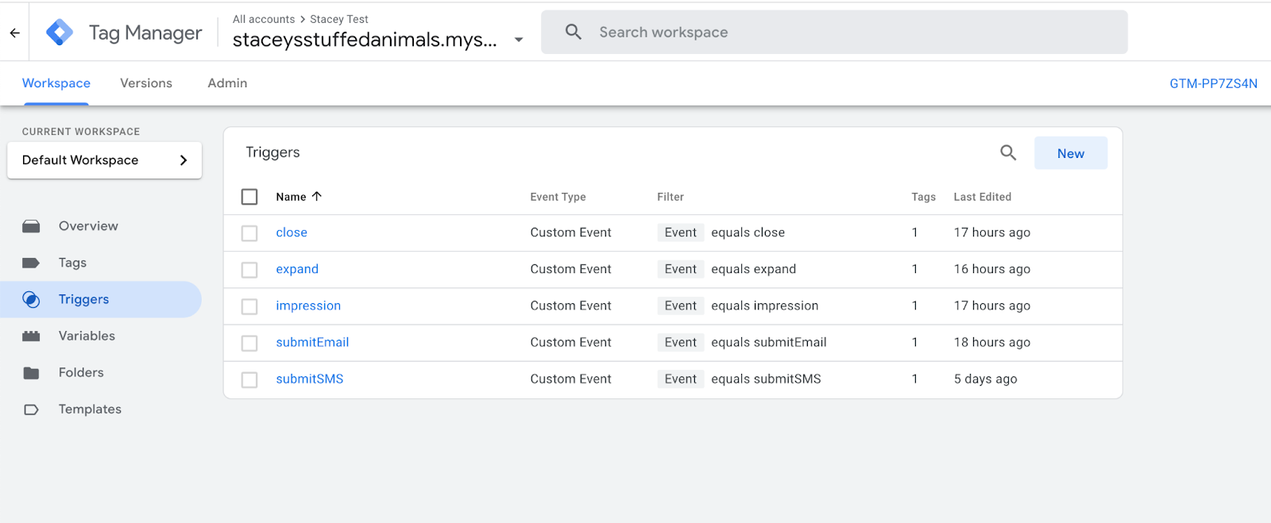1271x523 pixels.
Task: Open Templates in the sidebar
Action: coord(90,410)
